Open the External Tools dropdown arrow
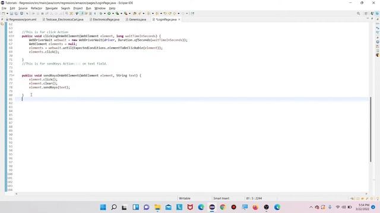 click(129, 14)
